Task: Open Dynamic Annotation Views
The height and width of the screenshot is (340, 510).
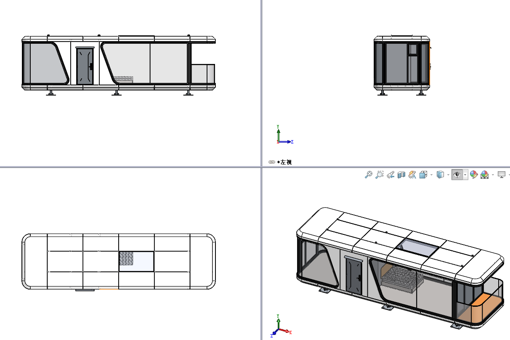Action: click(412, 175)
